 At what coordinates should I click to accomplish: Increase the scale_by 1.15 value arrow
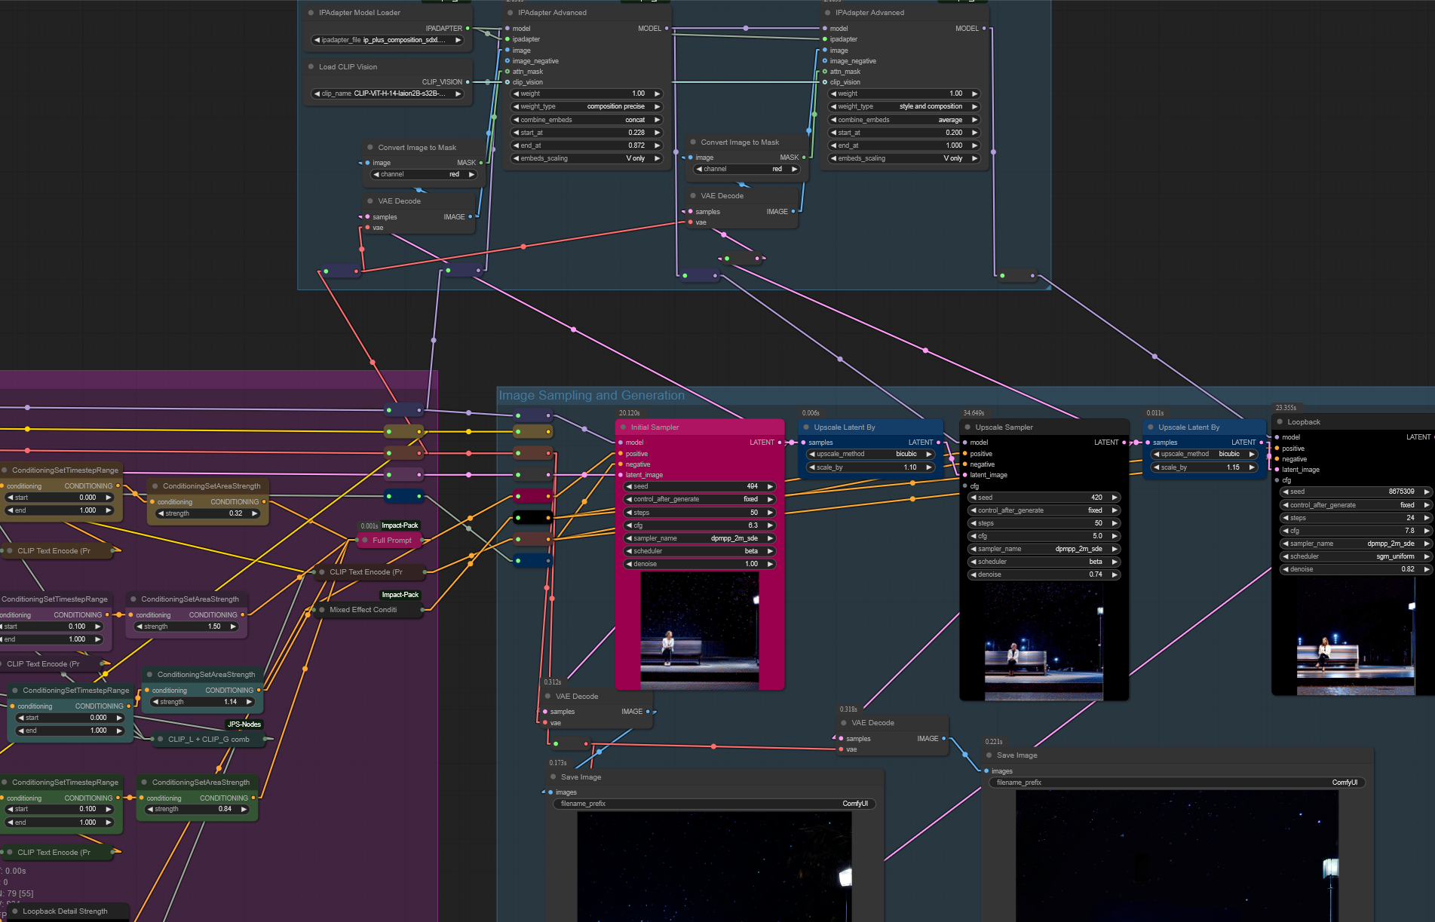(x=1252, y=467)
